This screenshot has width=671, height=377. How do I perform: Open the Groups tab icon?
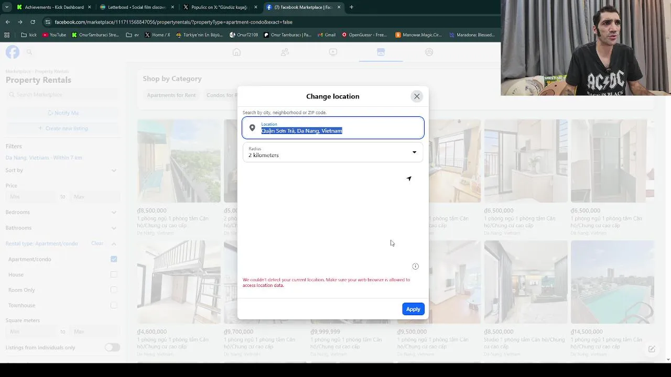coord(429,52)
